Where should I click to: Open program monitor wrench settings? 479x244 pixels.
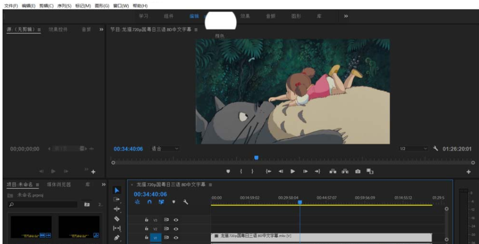(436, 149)
